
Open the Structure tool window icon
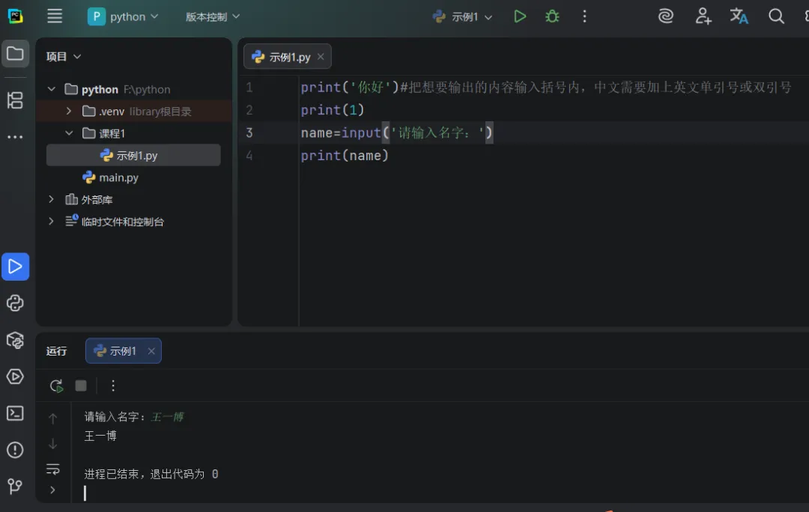pyautogui.click(x=15, y=100)
